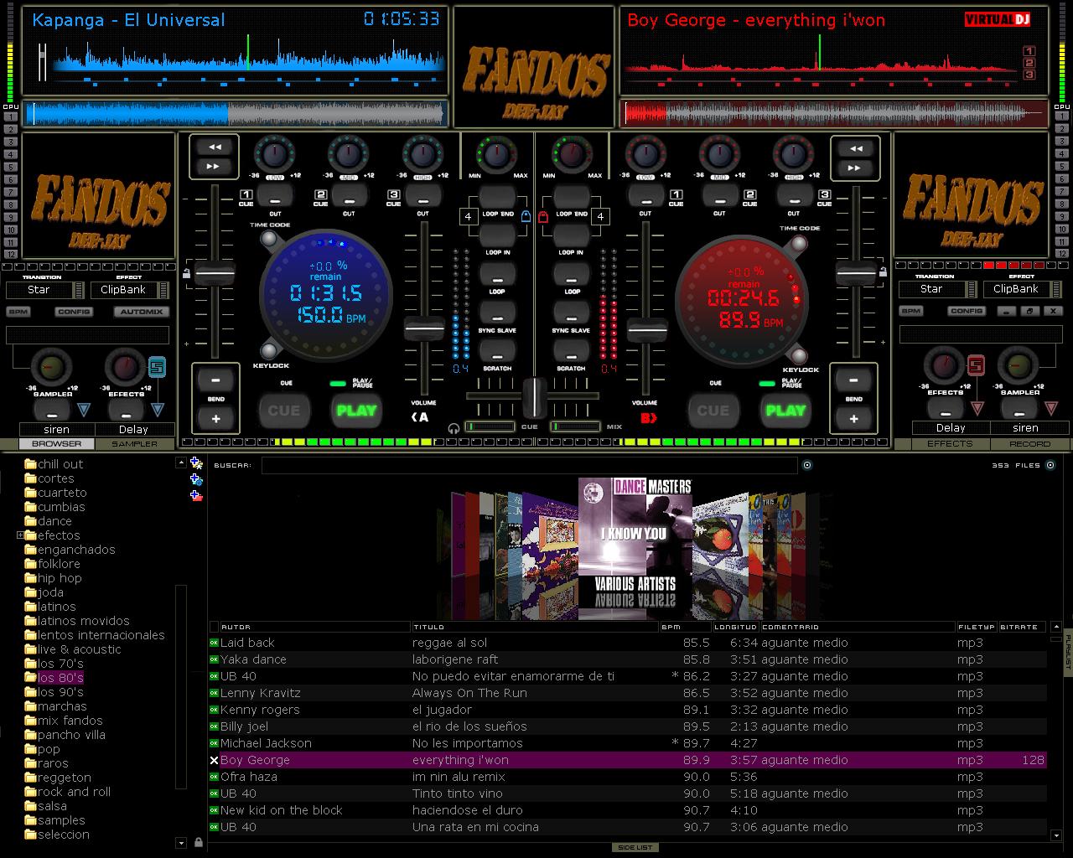Click deck A volume fader handle
The width and height of the screenshot is (1073, 858).
(x=423, y=328)
